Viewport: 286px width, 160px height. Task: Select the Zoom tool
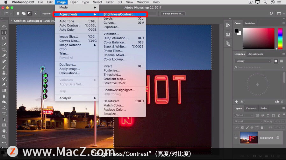coord(4,137)
